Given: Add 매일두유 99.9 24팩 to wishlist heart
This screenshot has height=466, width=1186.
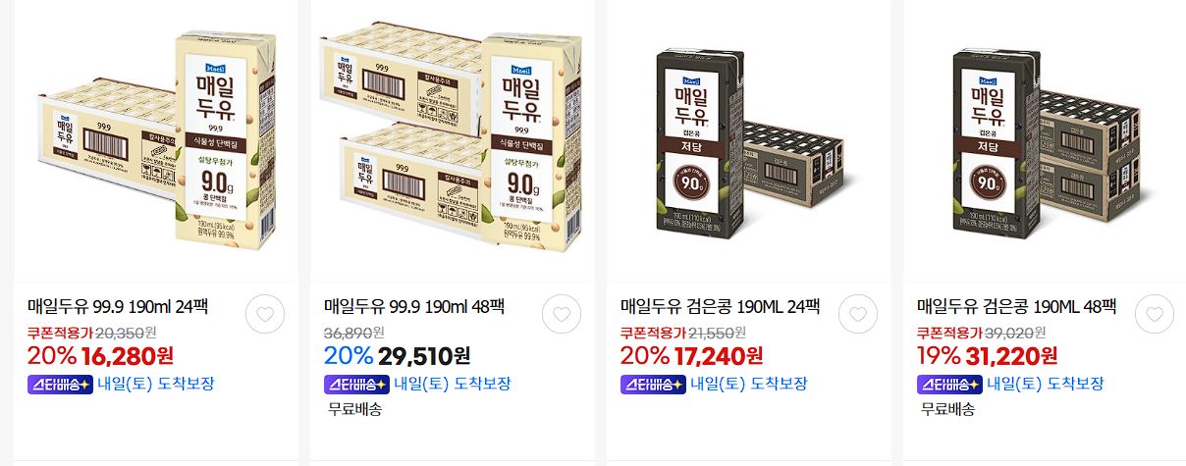Looking at the screenshot, I should tap(265, 314).
